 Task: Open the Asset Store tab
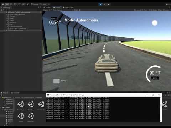point(68,7)
